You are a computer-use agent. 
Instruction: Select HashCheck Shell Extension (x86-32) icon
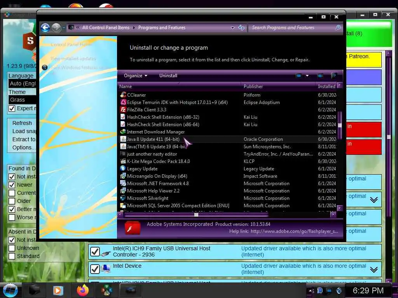pyautogui.click(x=123, y=117)
